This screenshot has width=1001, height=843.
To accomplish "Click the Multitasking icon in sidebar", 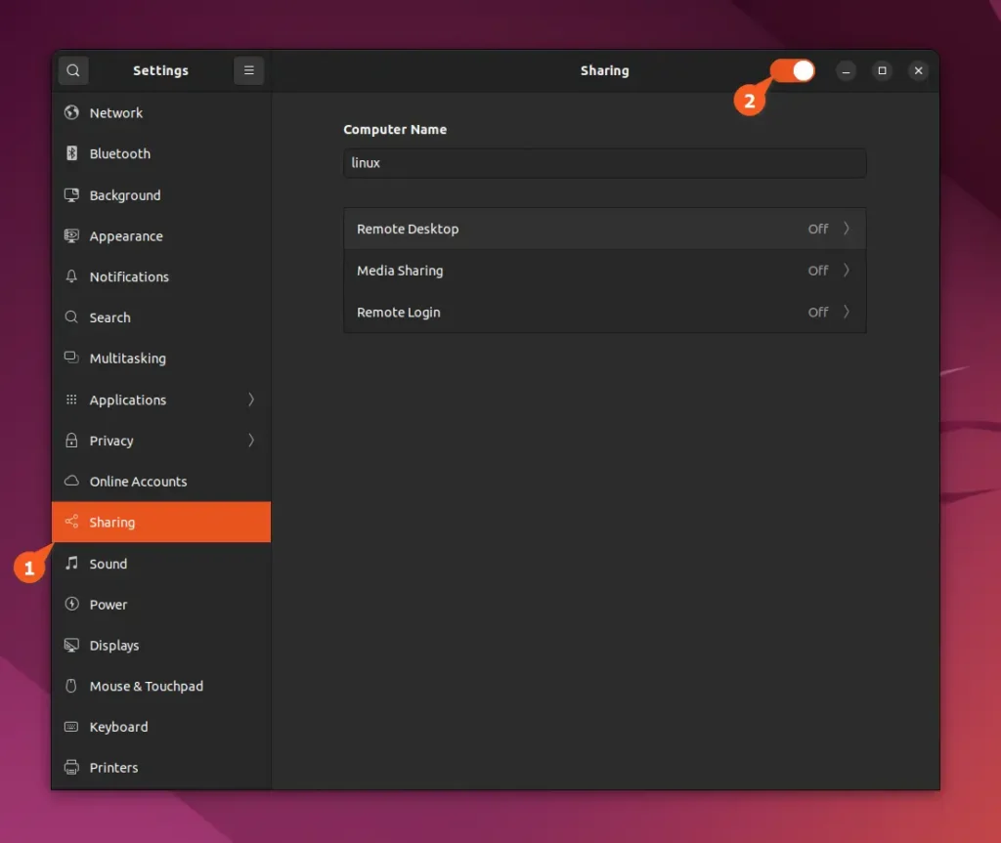I will point(71,358).
